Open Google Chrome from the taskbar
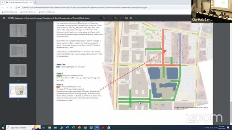The width and height of the screenshot is (232, 130). (85, 127)
